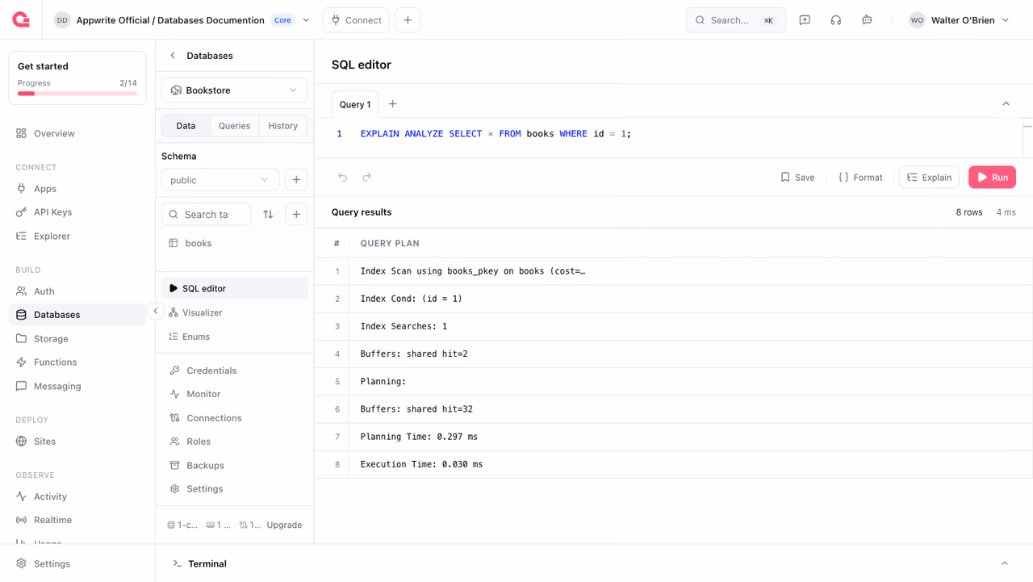Image resolution: width=1033 pixels, height=582 pixels.
Task: Redo the last editor change
Action: pyautogui.click(x=367, y=178)
